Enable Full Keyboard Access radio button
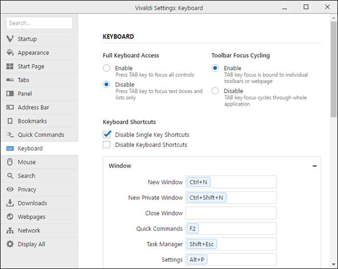This screenshot has width=338, height=269. pos(107,68)
